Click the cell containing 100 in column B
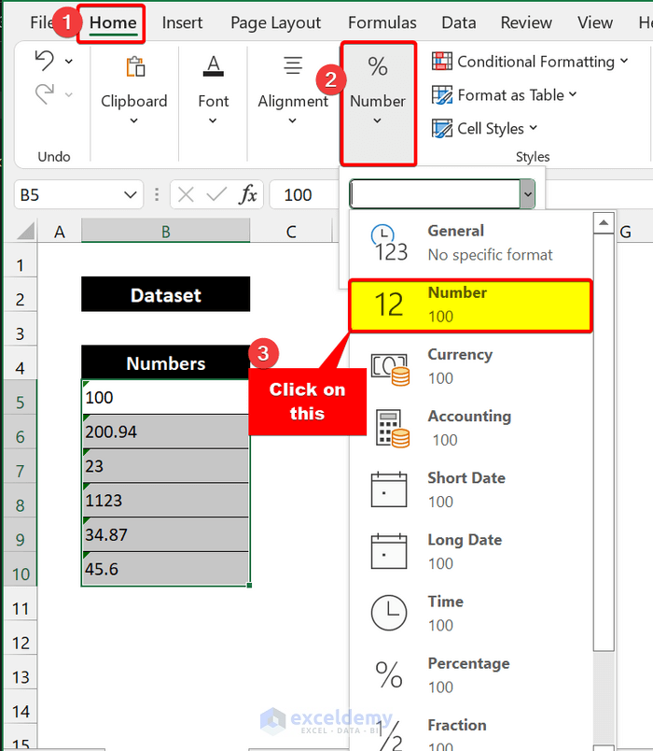653x751 pixels. pyautogui.click(x=165, y=397)
